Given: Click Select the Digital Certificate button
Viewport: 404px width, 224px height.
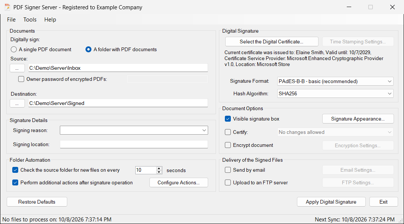Looking at the screenshot, I should click(x=272, y=42).
